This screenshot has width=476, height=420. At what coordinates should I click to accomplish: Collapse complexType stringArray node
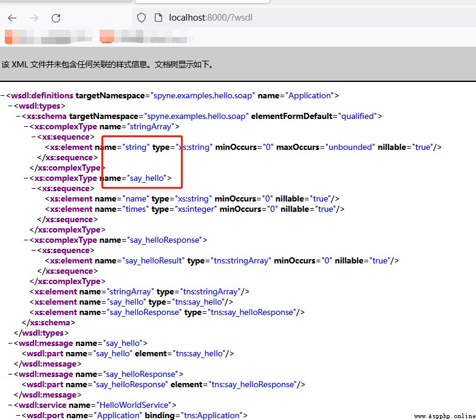(26, 126)
